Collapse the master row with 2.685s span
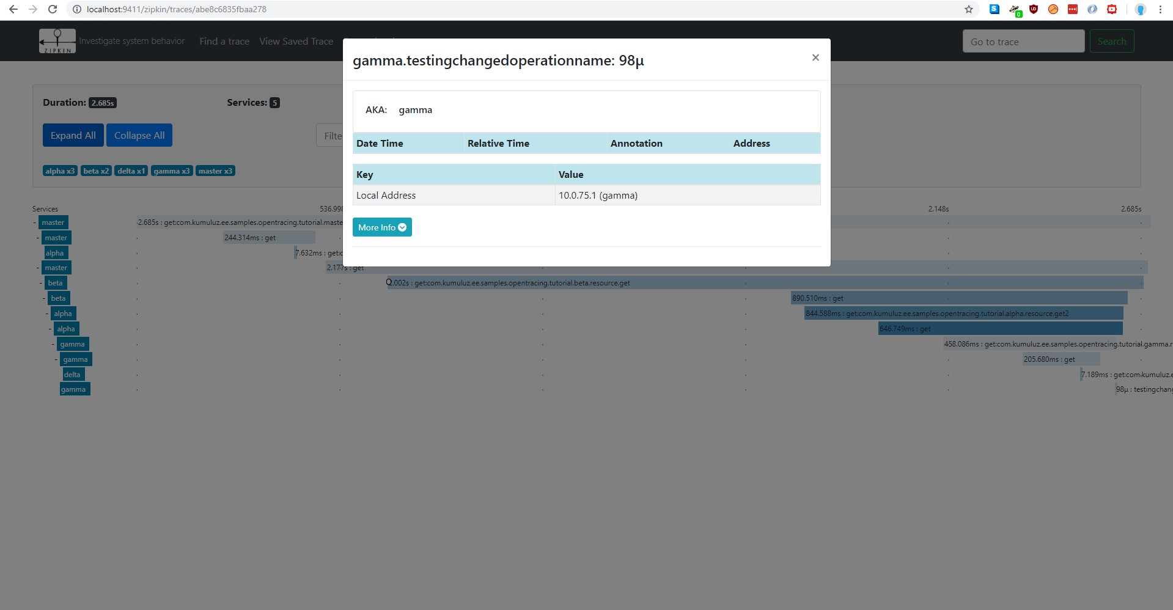This screenshot has width=1173, height=610. (x=35, y=222)
